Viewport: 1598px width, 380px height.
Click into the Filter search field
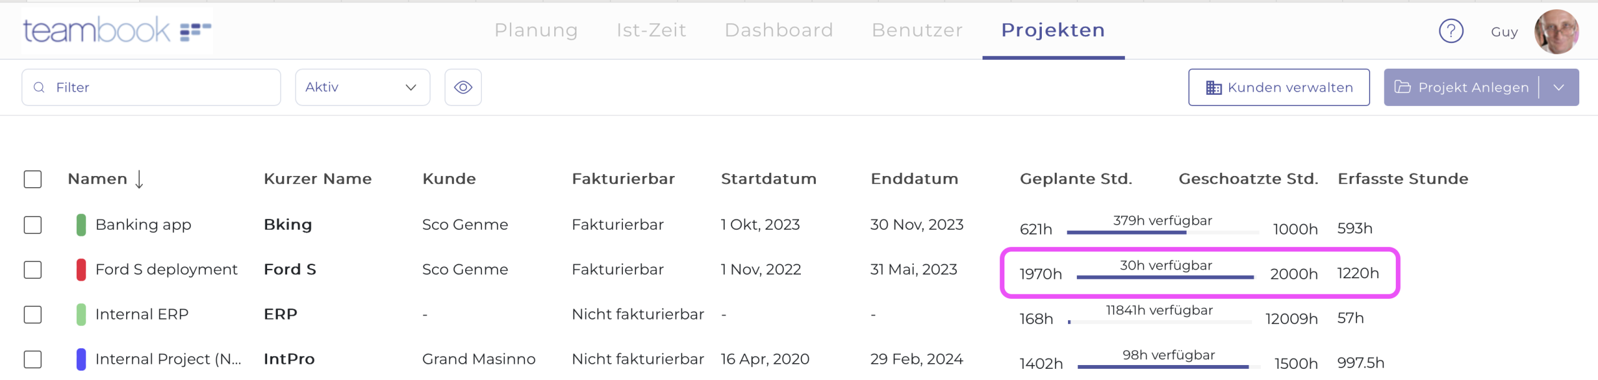pyautogui.click(x=162, y=87)
